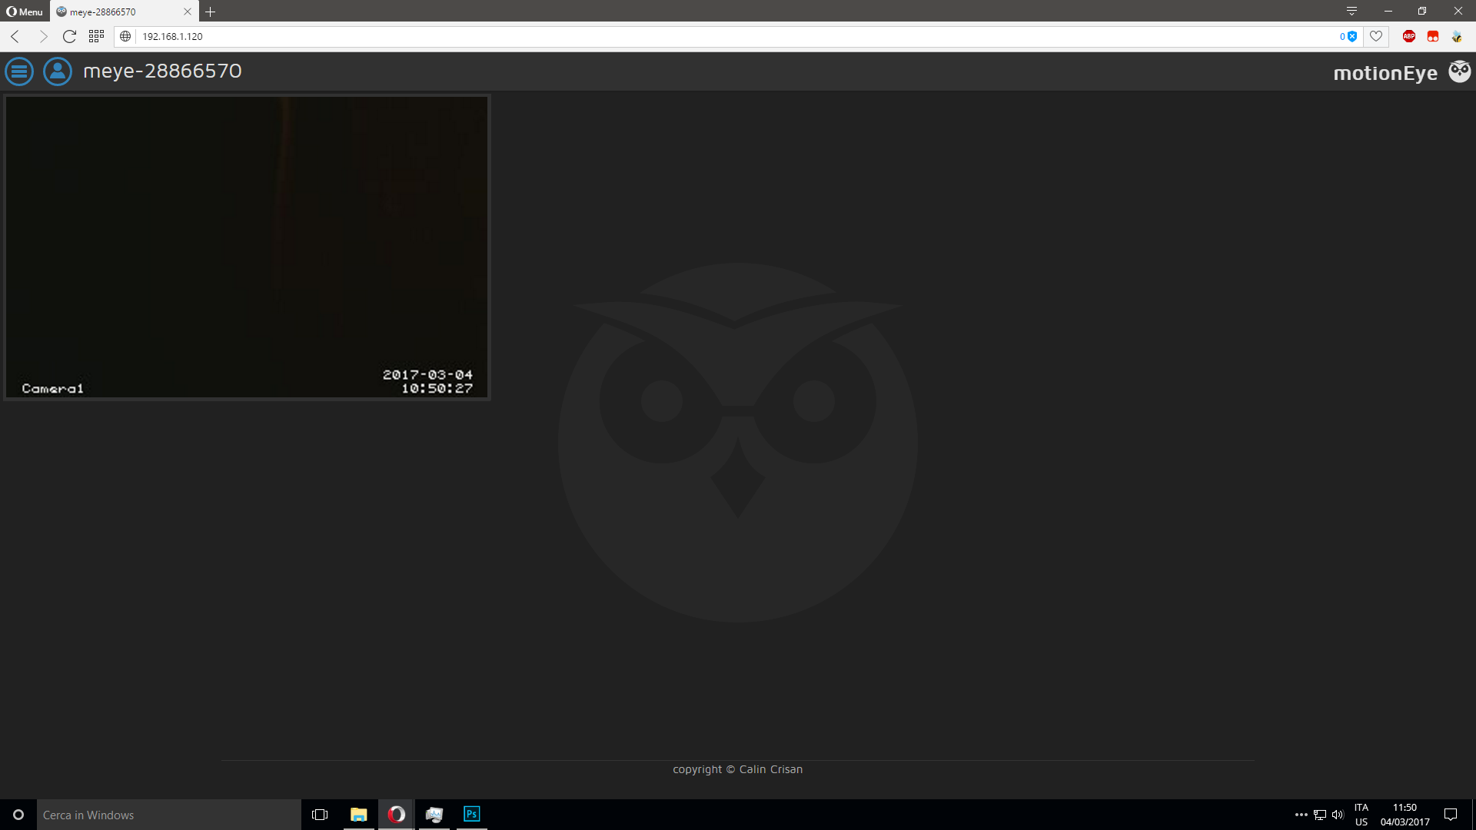Open the Windows Action Center notifications
The width and height of the screenshot is (1476, 830).
click(x=1451, y=815)
